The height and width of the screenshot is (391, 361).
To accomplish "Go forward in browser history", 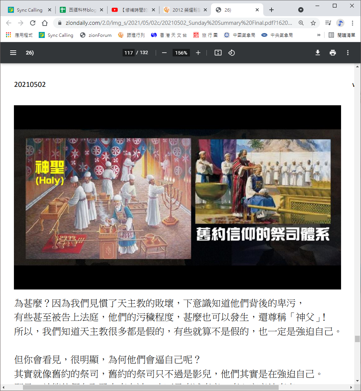I will (21, 23).
